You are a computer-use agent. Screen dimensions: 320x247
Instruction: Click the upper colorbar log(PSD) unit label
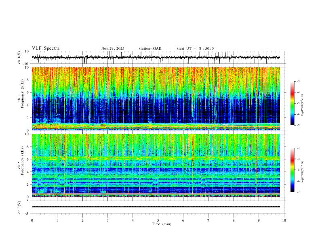tap(303, 105)
